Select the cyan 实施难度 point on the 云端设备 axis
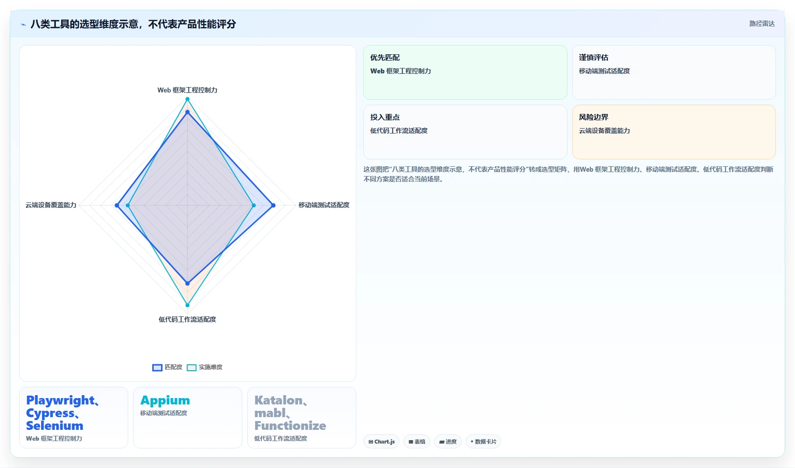 128,205
